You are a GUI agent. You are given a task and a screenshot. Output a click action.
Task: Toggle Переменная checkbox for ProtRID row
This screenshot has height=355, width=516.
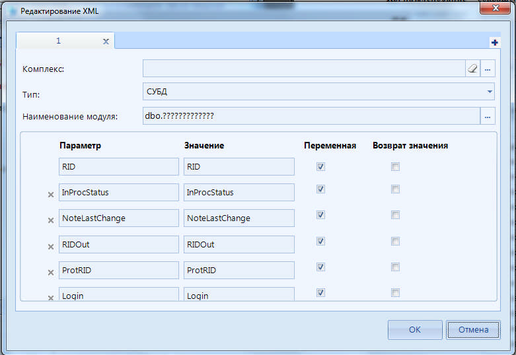321,267
